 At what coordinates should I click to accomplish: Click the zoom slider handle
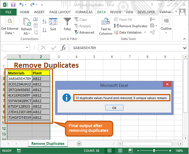pyautogui.click(x=154, y=150)
